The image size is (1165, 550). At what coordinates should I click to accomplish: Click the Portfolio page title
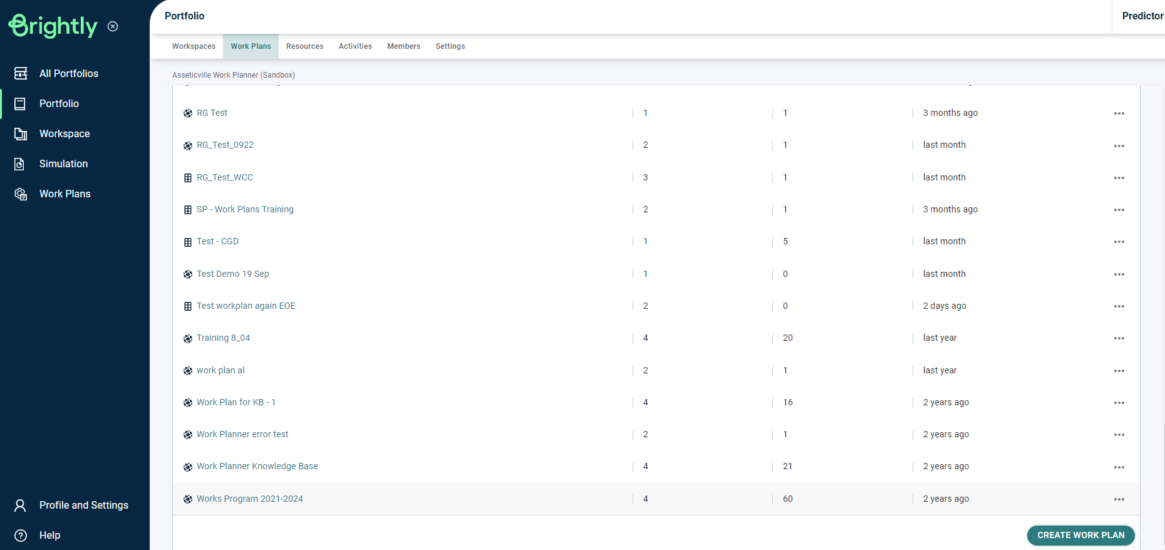(x=184, y=16)
